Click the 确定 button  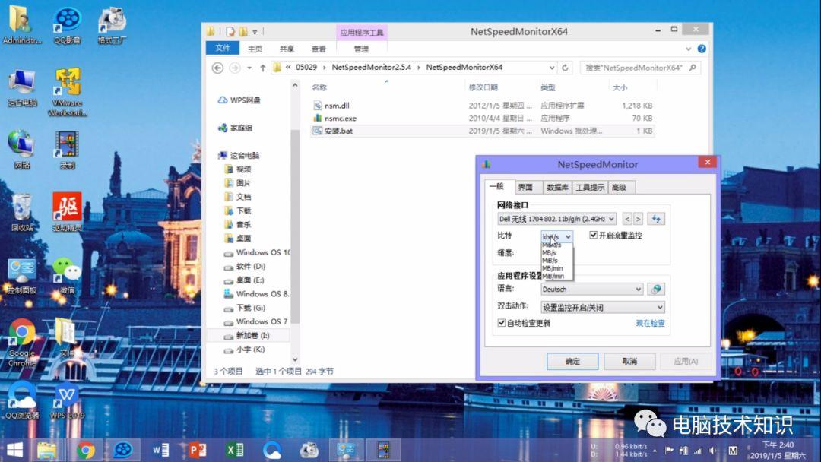(573, 361)
